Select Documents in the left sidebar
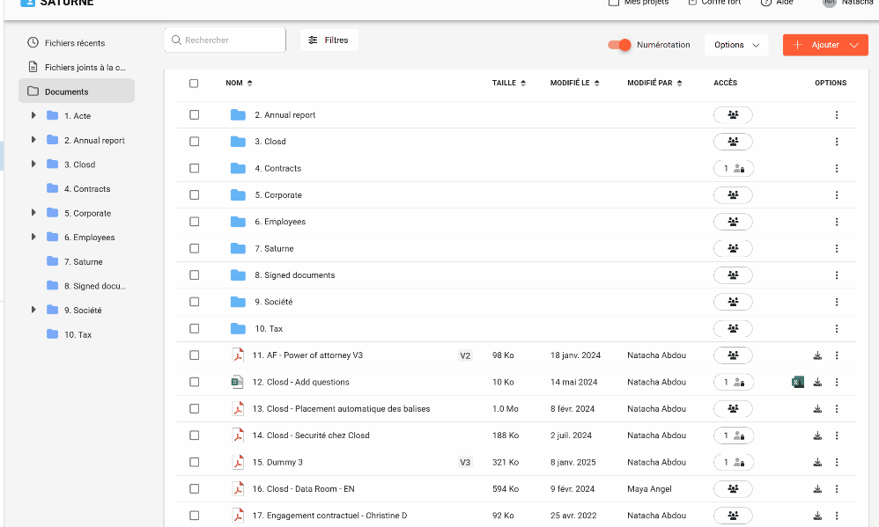 67,91
